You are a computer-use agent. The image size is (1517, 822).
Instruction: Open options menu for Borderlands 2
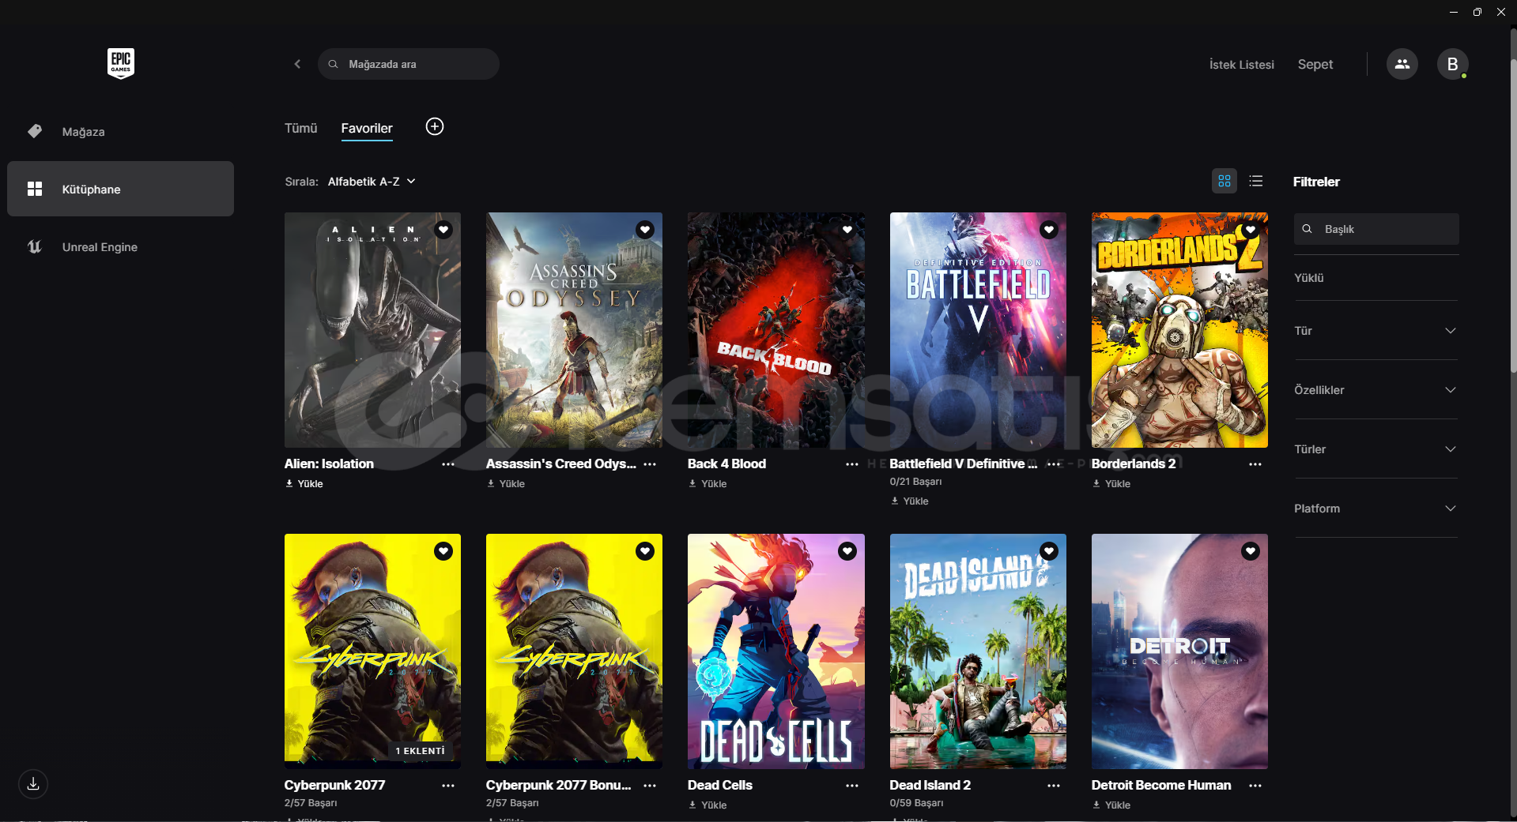[x=1255, y=464]
